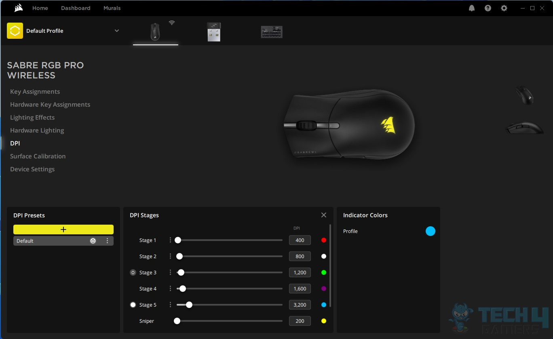The height and width of the screenshot is (339, 553).
Task: Select the USB wireless dongle device
Action: click(214, 32)
